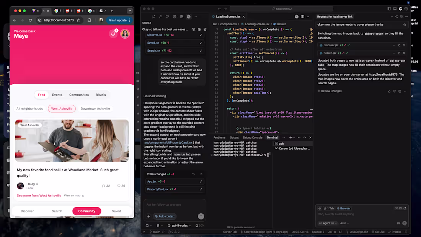Switch to the Communities tab
The height and width of the screenshot is (237, 421).
(x=79, y=95)
